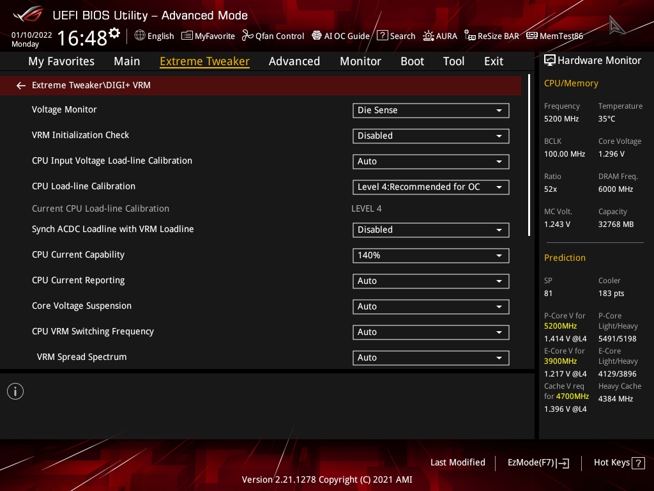The height and width of the screenshot is (491, 654).
Task: Switch to Monitor tab
Action: pos(360,61)
